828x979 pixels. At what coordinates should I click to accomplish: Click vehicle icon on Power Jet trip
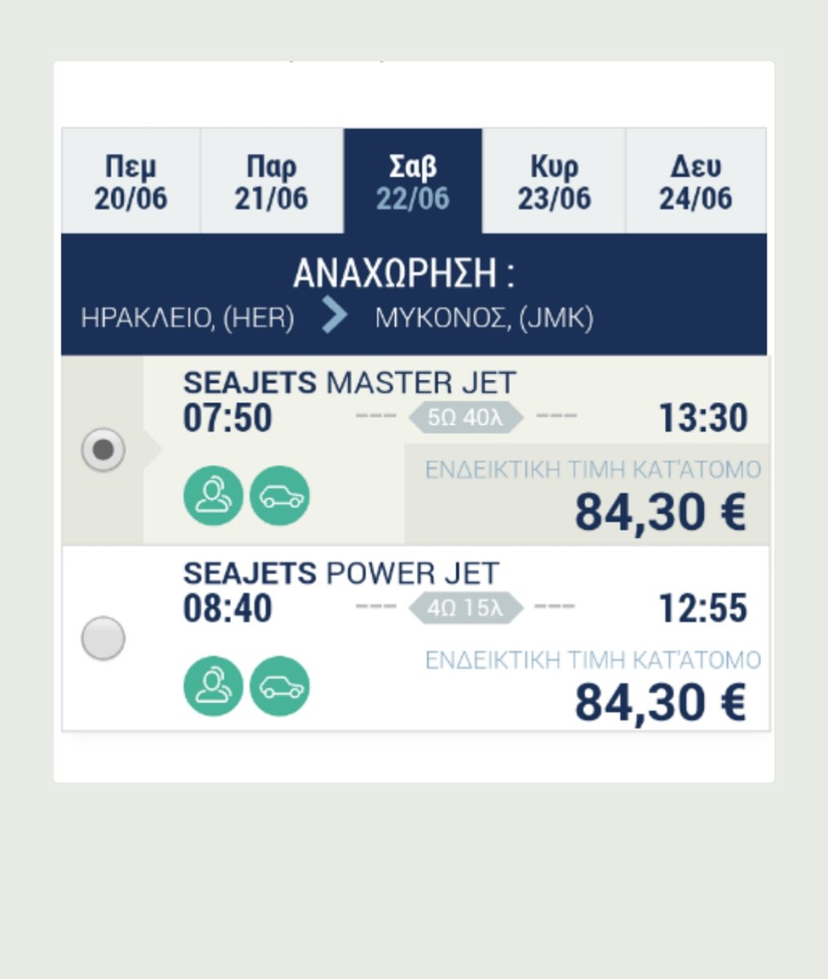tap(280, 686)
